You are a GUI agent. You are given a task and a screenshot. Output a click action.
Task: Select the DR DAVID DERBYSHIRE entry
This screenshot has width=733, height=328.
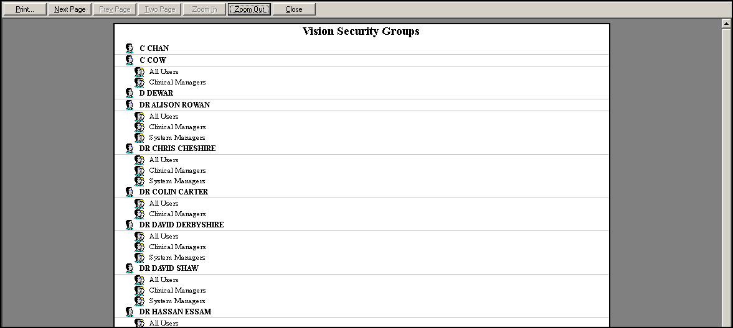point(181,225)
